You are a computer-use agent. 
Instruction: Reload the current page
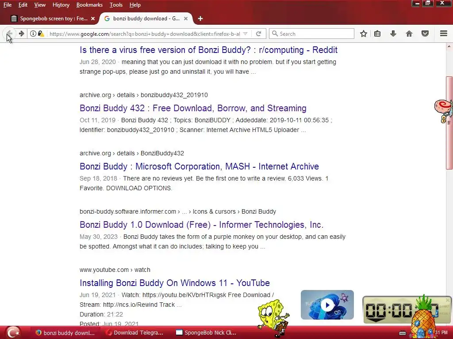click(258, 34)
